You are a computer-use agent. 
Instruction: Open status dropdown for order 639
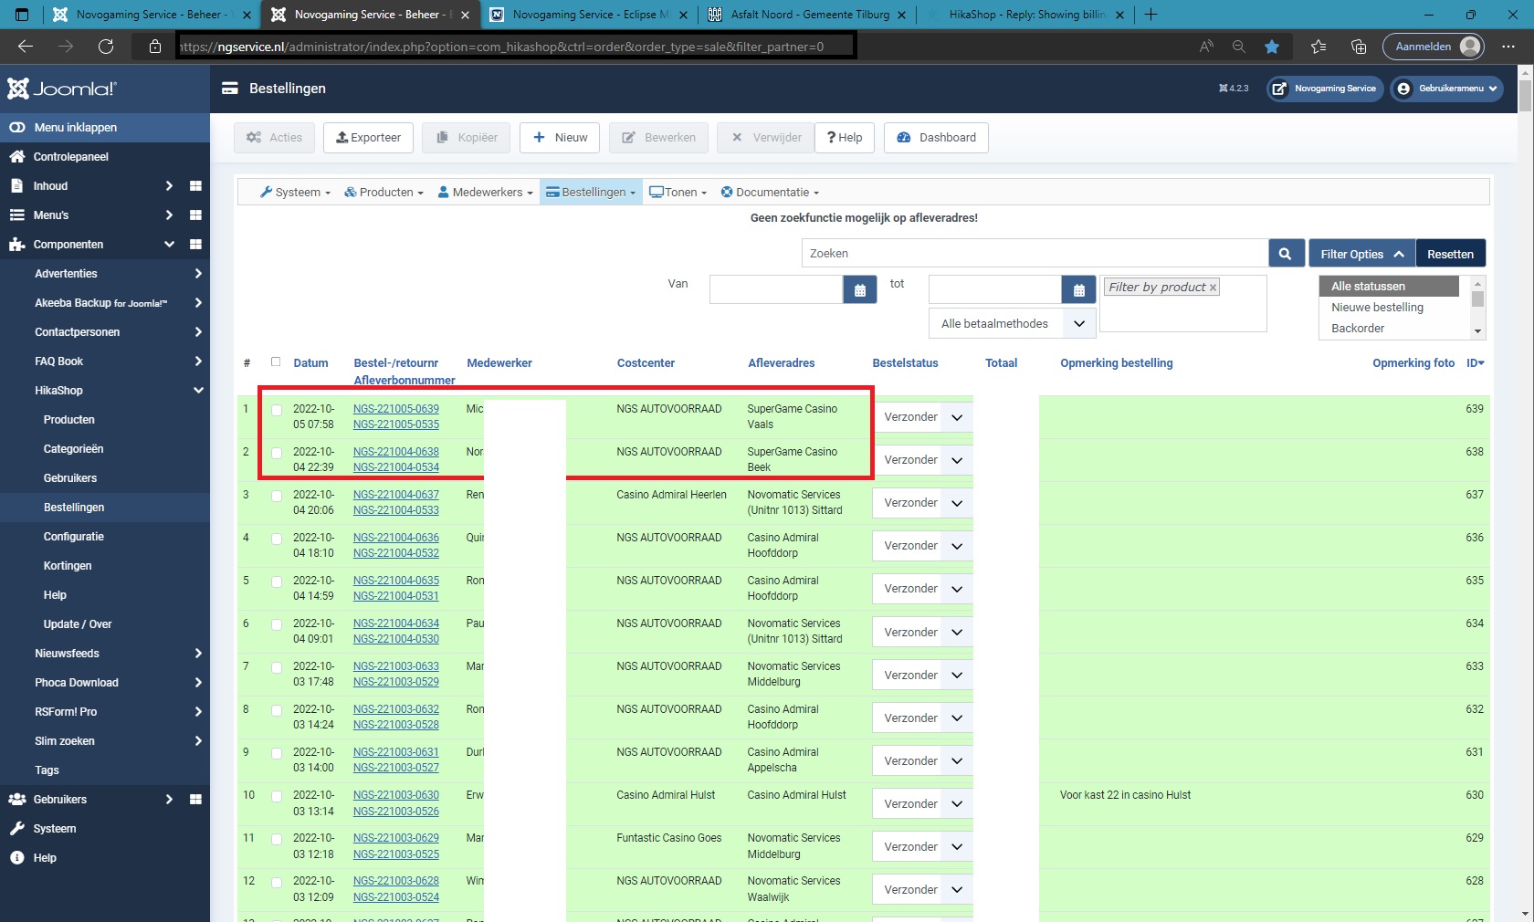pos(921,417)
